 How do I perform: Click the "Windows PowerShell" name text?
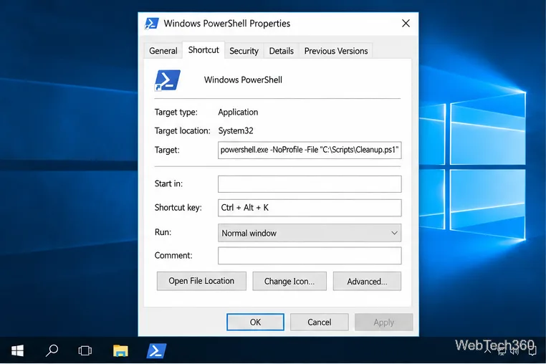pyautogui.click(x=243, y=80)
